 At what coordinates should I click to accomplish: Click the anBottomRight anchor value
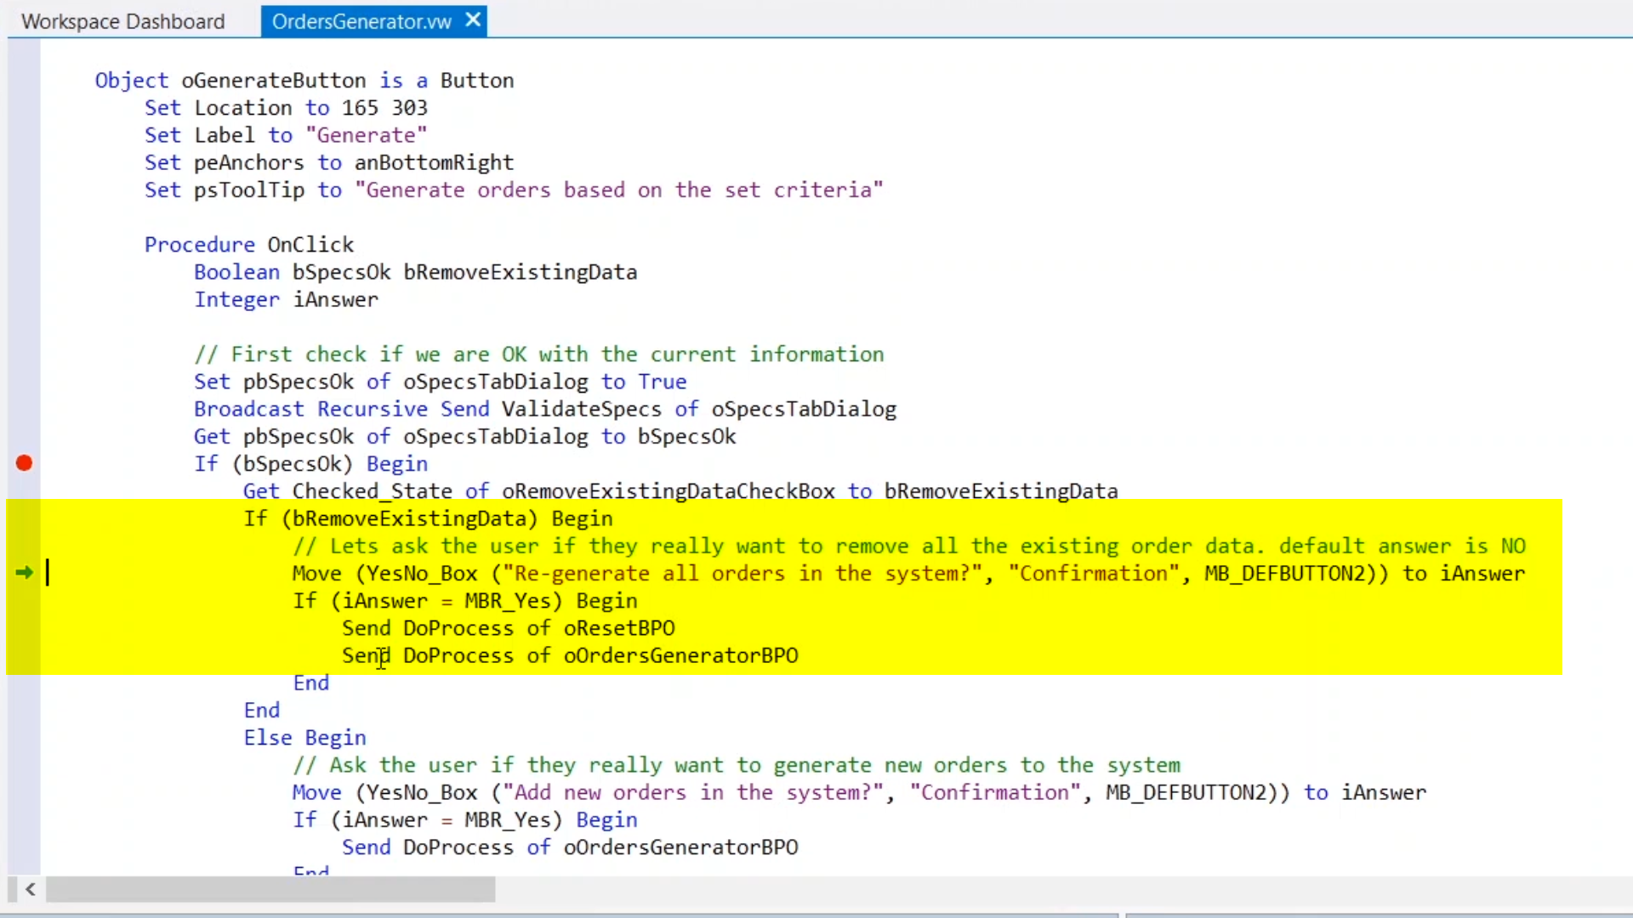coord(434,162)
